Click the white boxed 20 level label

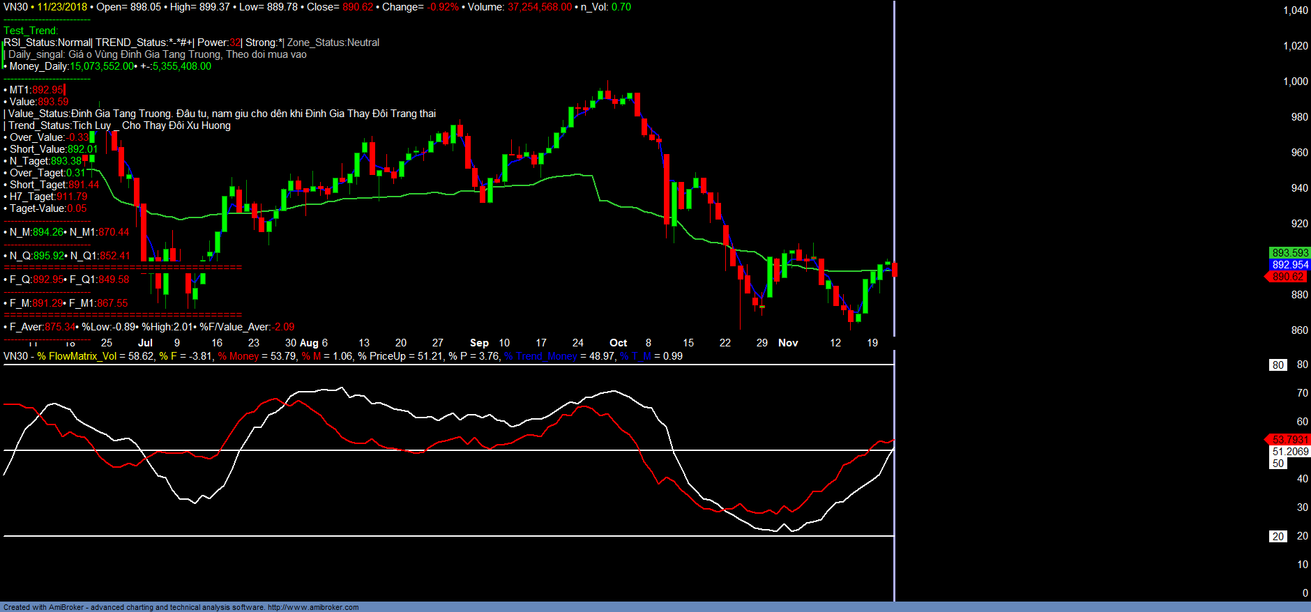coord(1278,537)
